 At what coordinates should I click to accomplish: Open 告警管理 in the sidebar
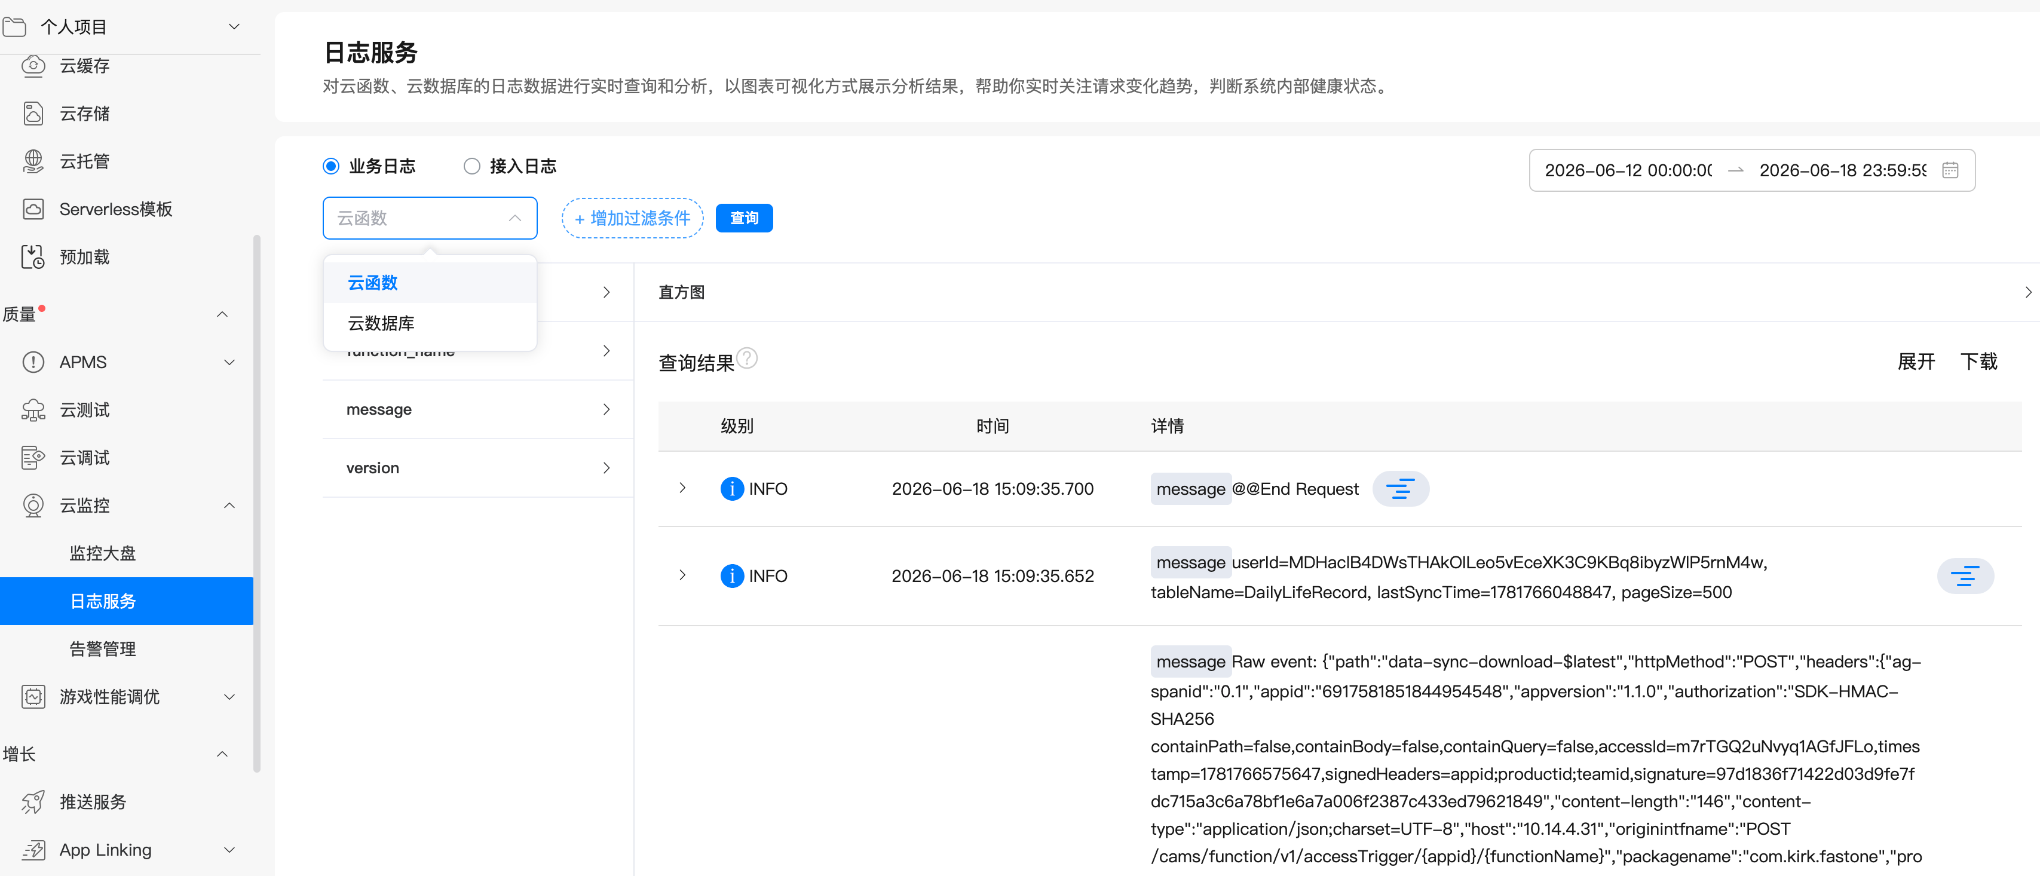(x=103, y=650)
